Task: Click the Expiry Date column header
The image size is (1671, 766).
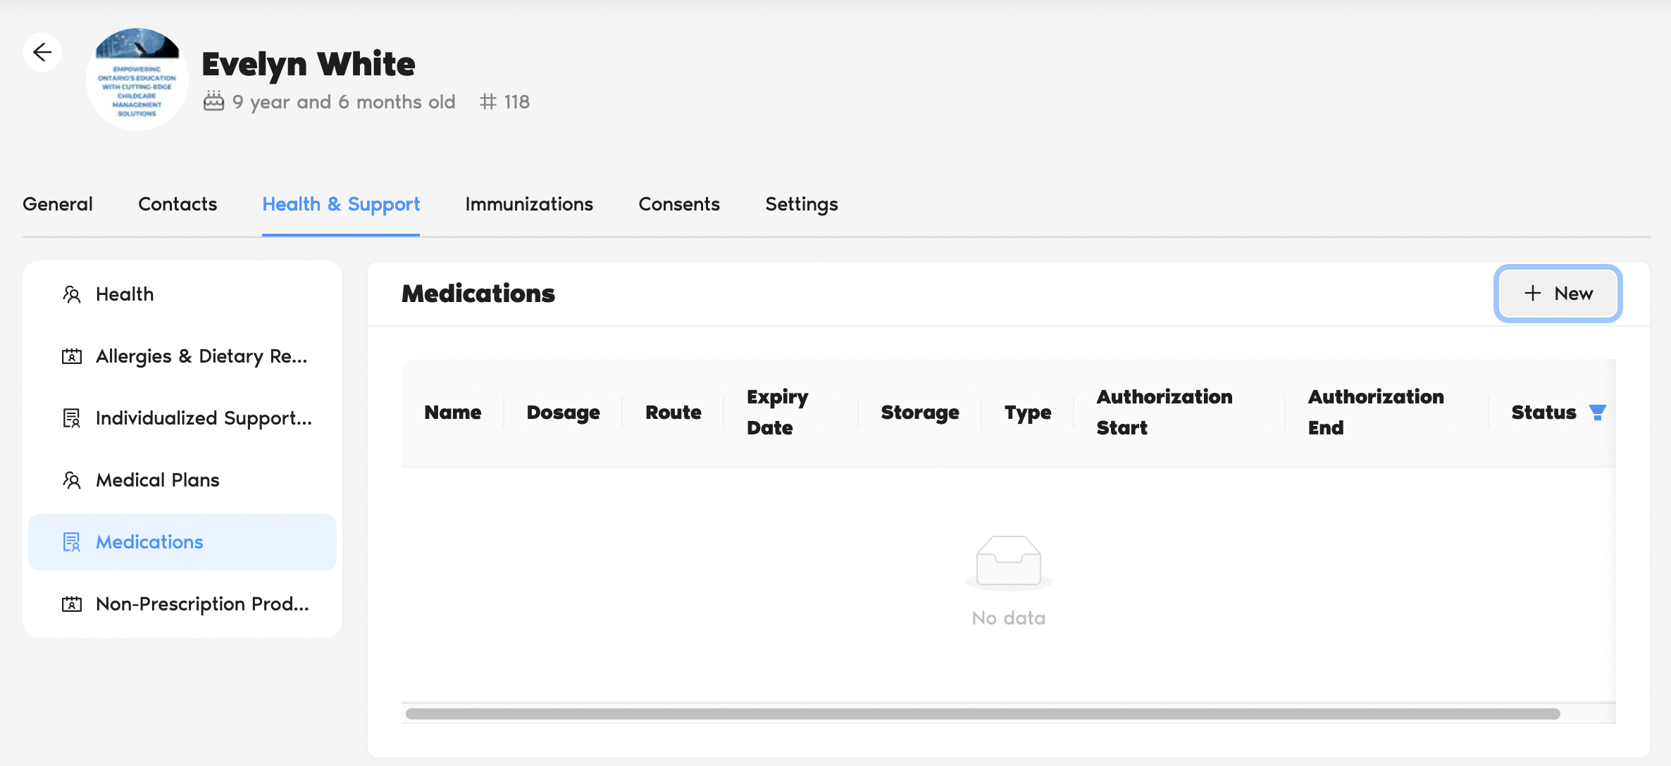Action: click(x=777, y=413)
